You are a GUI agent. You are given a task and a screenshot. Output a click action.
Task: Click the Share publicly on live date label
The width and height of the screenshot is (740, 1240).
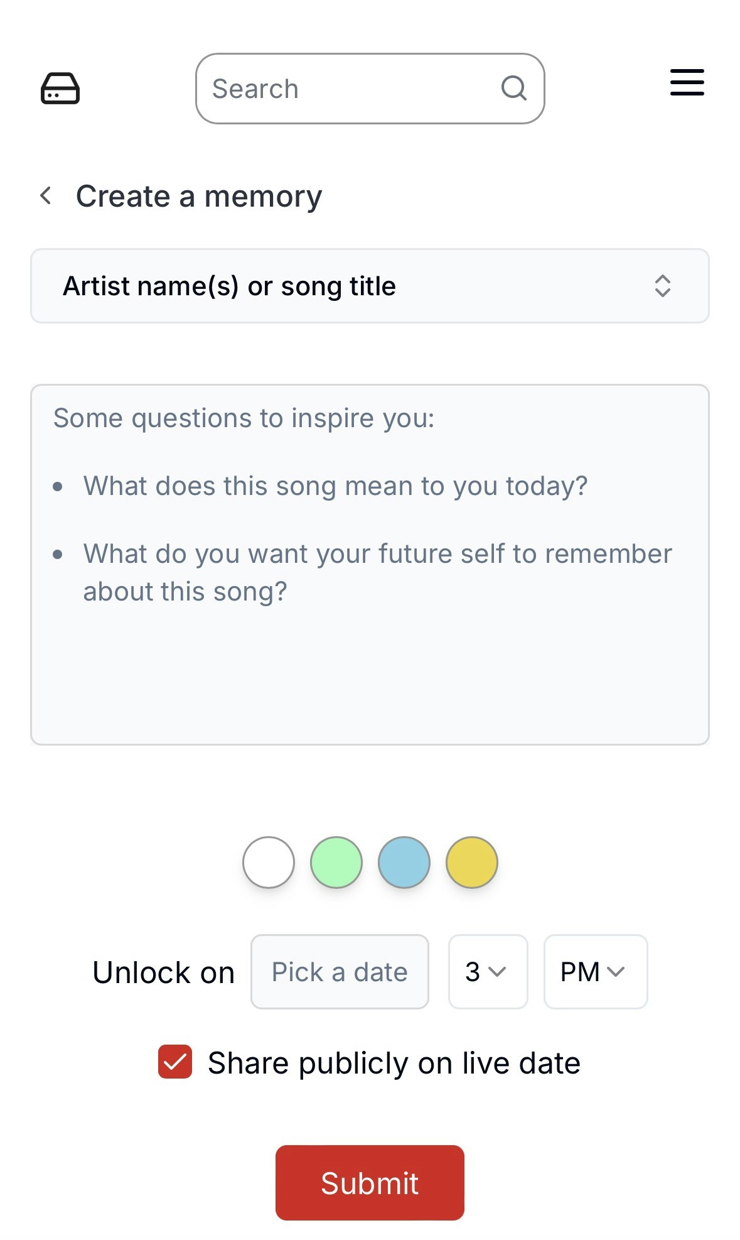[394, 1063]
